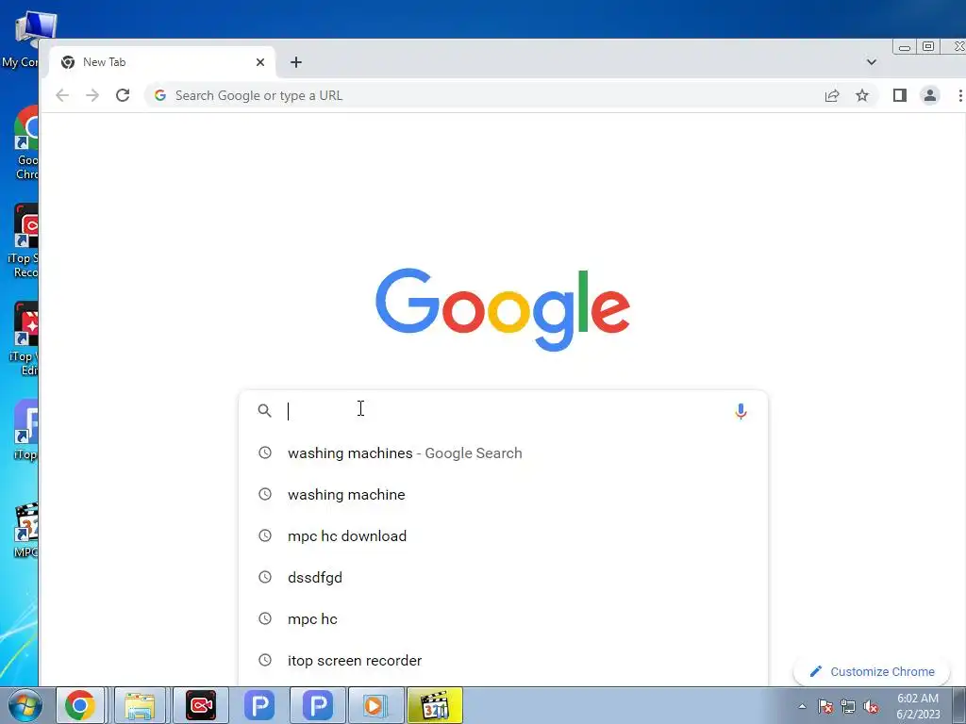Click the Chrome forward arrow button
The width and height of the screenshot is (966, 724).
[92, 95]
